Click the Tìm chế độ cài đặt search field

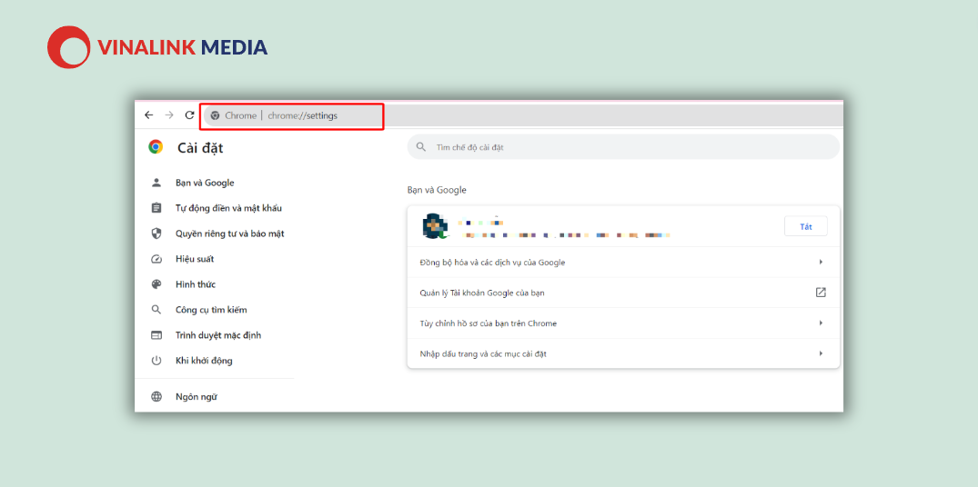coord(623,147)
